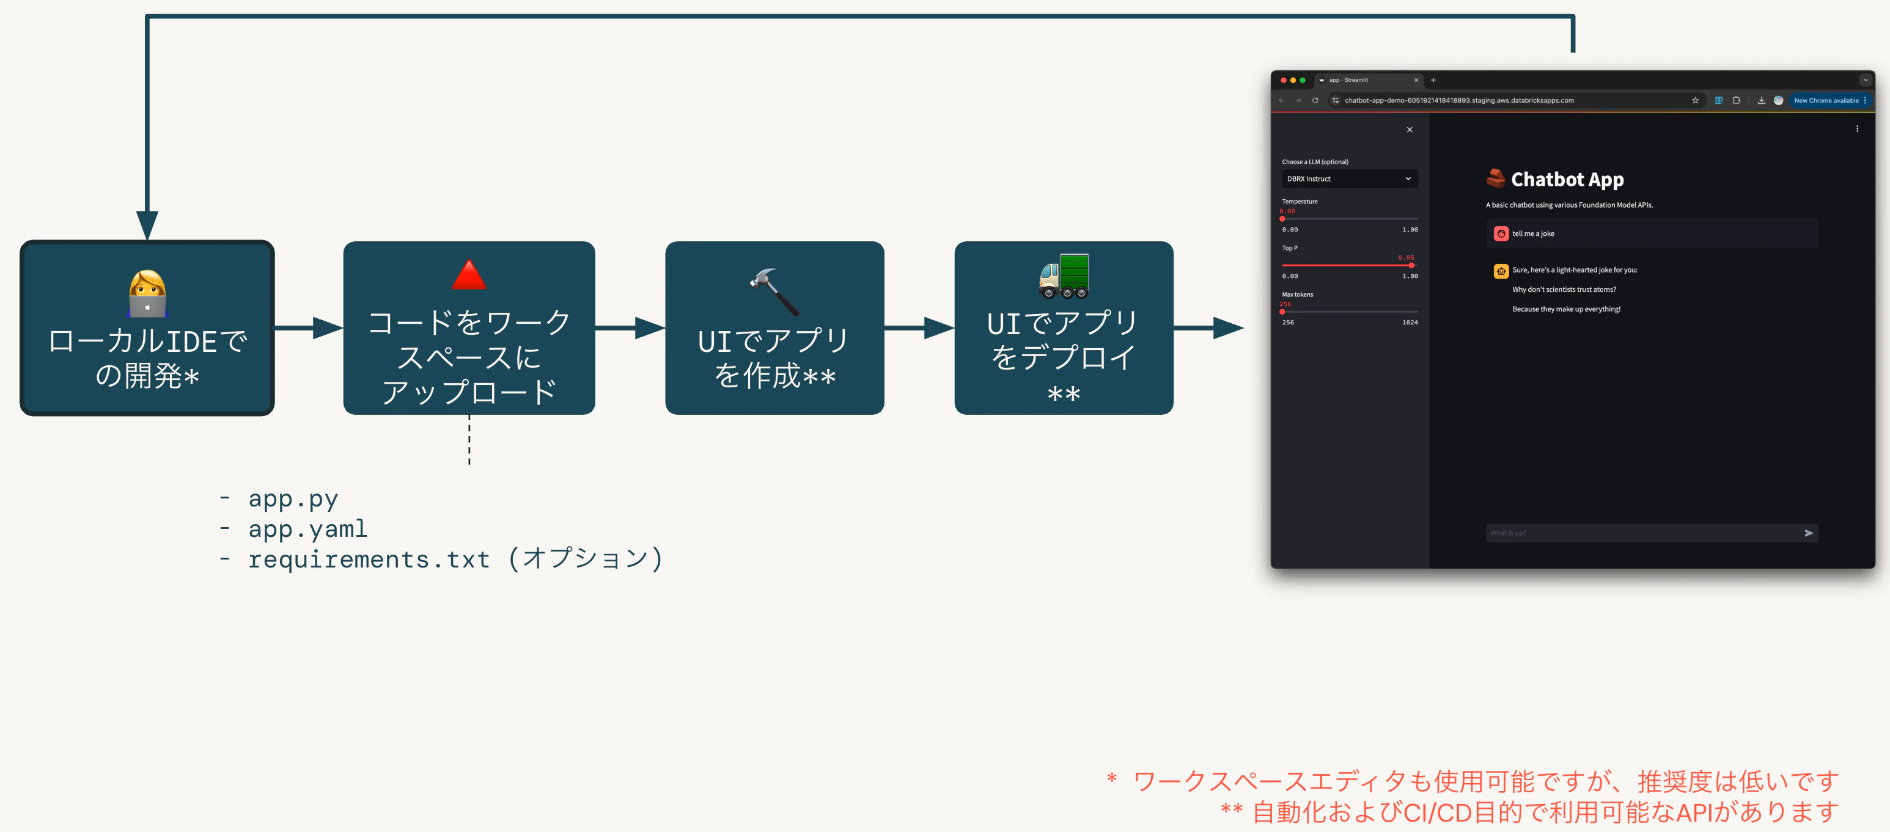Open the blue B extension icon
Viewport: 1890px width, 832px height.
coord(1718,100)
